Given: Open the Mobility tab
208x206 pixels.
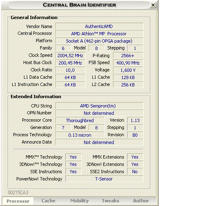Looking at the screenshot, I should (x=80, y=201).
